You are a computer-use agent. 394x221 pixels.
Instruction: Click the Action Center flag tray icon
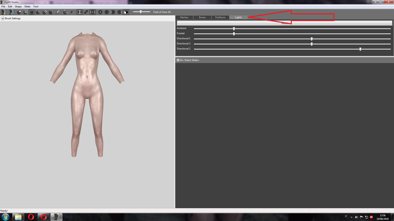[x=361, y=217]
